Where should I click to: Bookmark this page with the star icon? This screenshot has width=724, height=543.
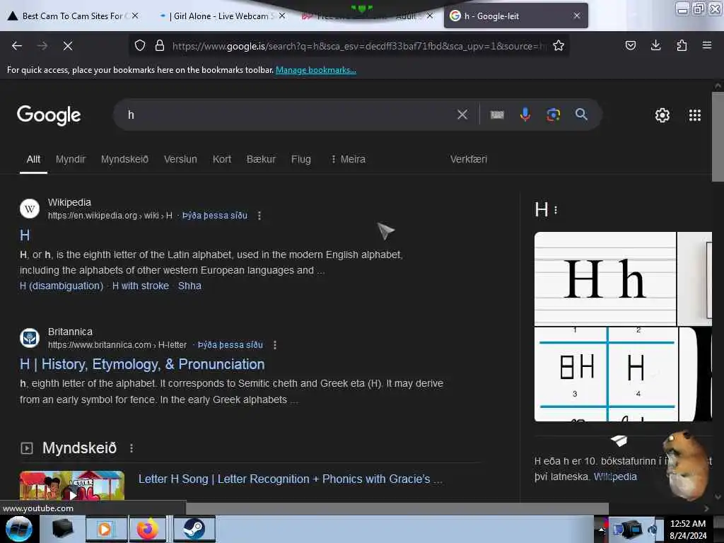[559, 46]
